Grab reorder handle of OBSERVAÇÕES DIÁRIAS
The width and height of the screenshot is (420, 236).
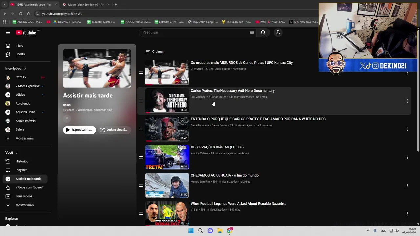pos(141,157)
